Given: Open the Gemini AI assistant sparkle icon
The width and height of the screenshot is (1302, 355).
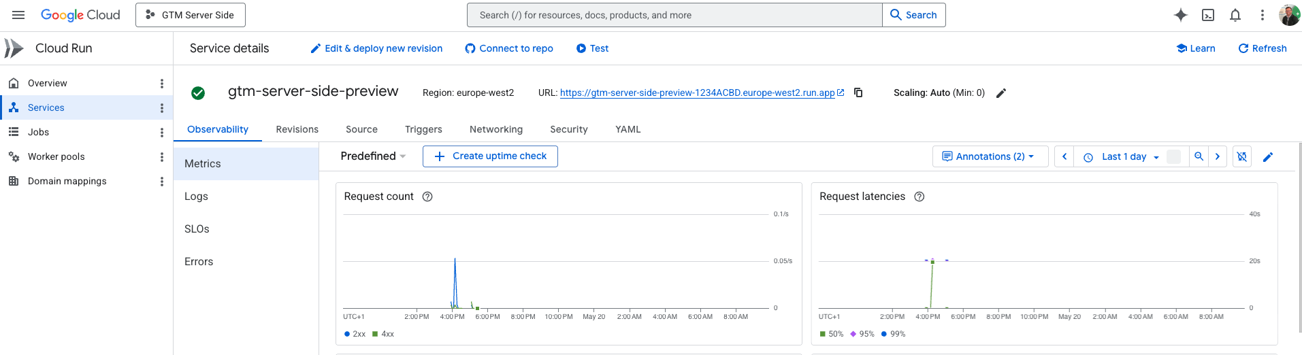Looking at the screenshot, I should (x=1181, y=15).
